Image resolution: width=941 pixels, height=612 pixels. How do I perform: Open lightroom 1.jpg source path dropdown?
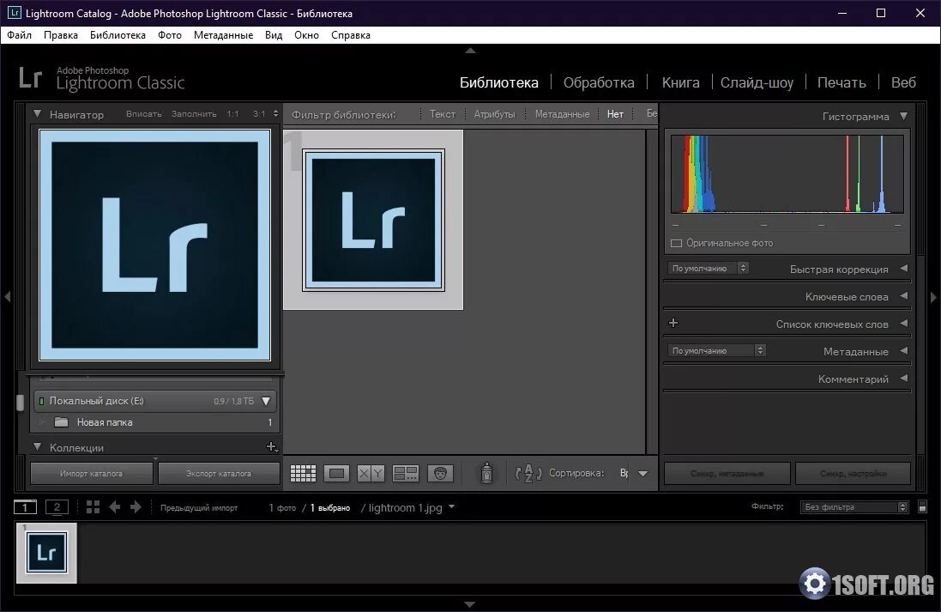click(x=452, y=507)
